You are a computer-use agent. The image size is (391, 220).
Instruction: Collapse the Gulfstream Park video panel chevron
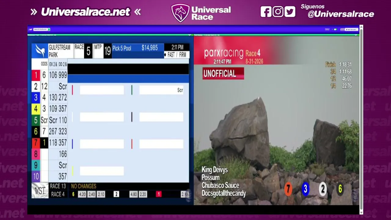(x=190, y=35)
